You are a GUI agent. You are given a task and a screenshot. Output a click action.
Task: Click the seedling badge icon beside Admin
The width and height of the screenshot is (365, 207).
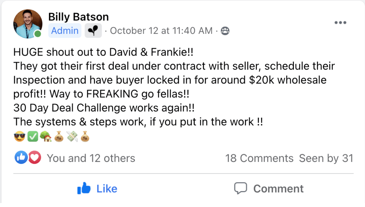pos(93,31)
